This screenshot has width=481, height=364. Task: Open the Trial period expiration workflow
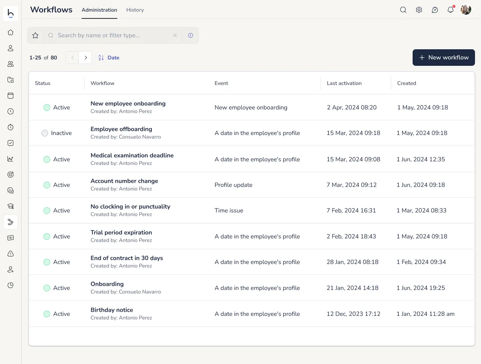[x=121, y=232]
